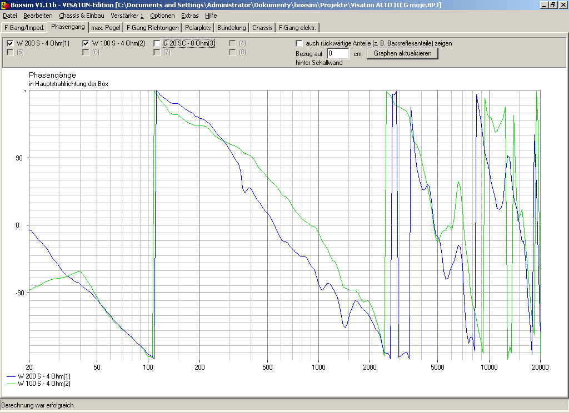
Task: Switch to the Chassis tab
Action: (262, 28)
